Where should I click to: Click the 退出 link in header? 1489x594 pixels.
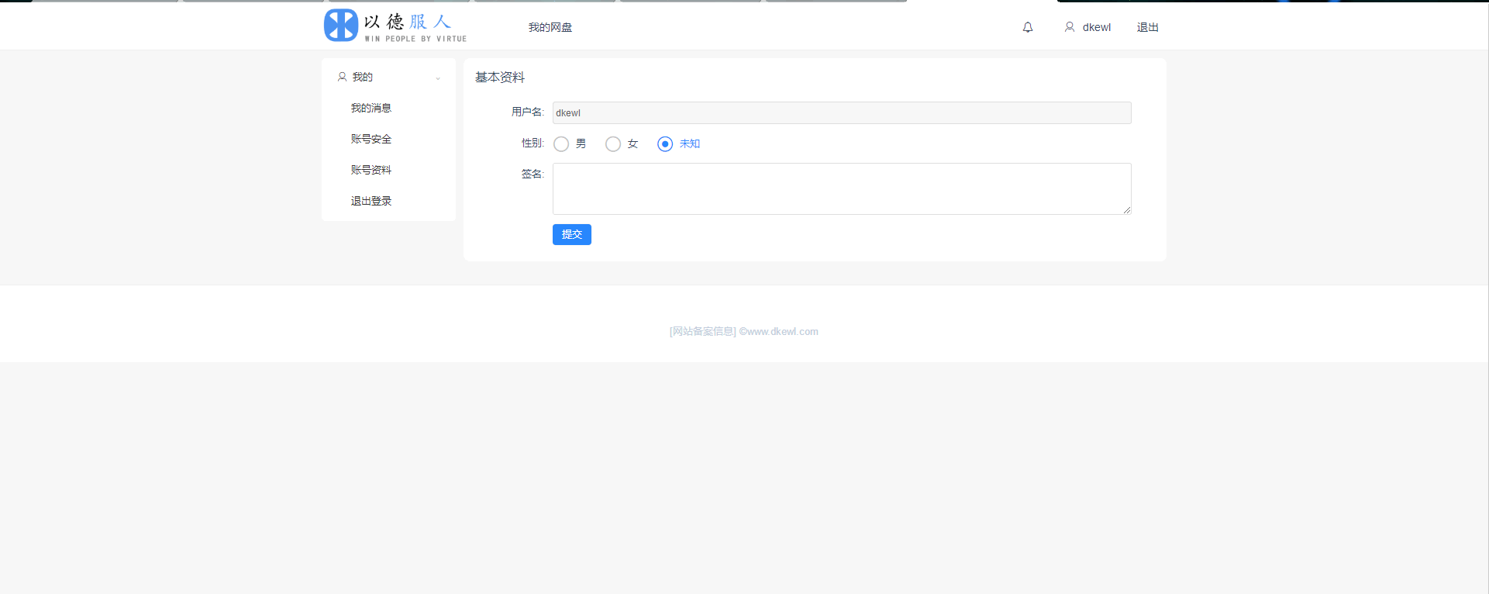[1147, 27]
